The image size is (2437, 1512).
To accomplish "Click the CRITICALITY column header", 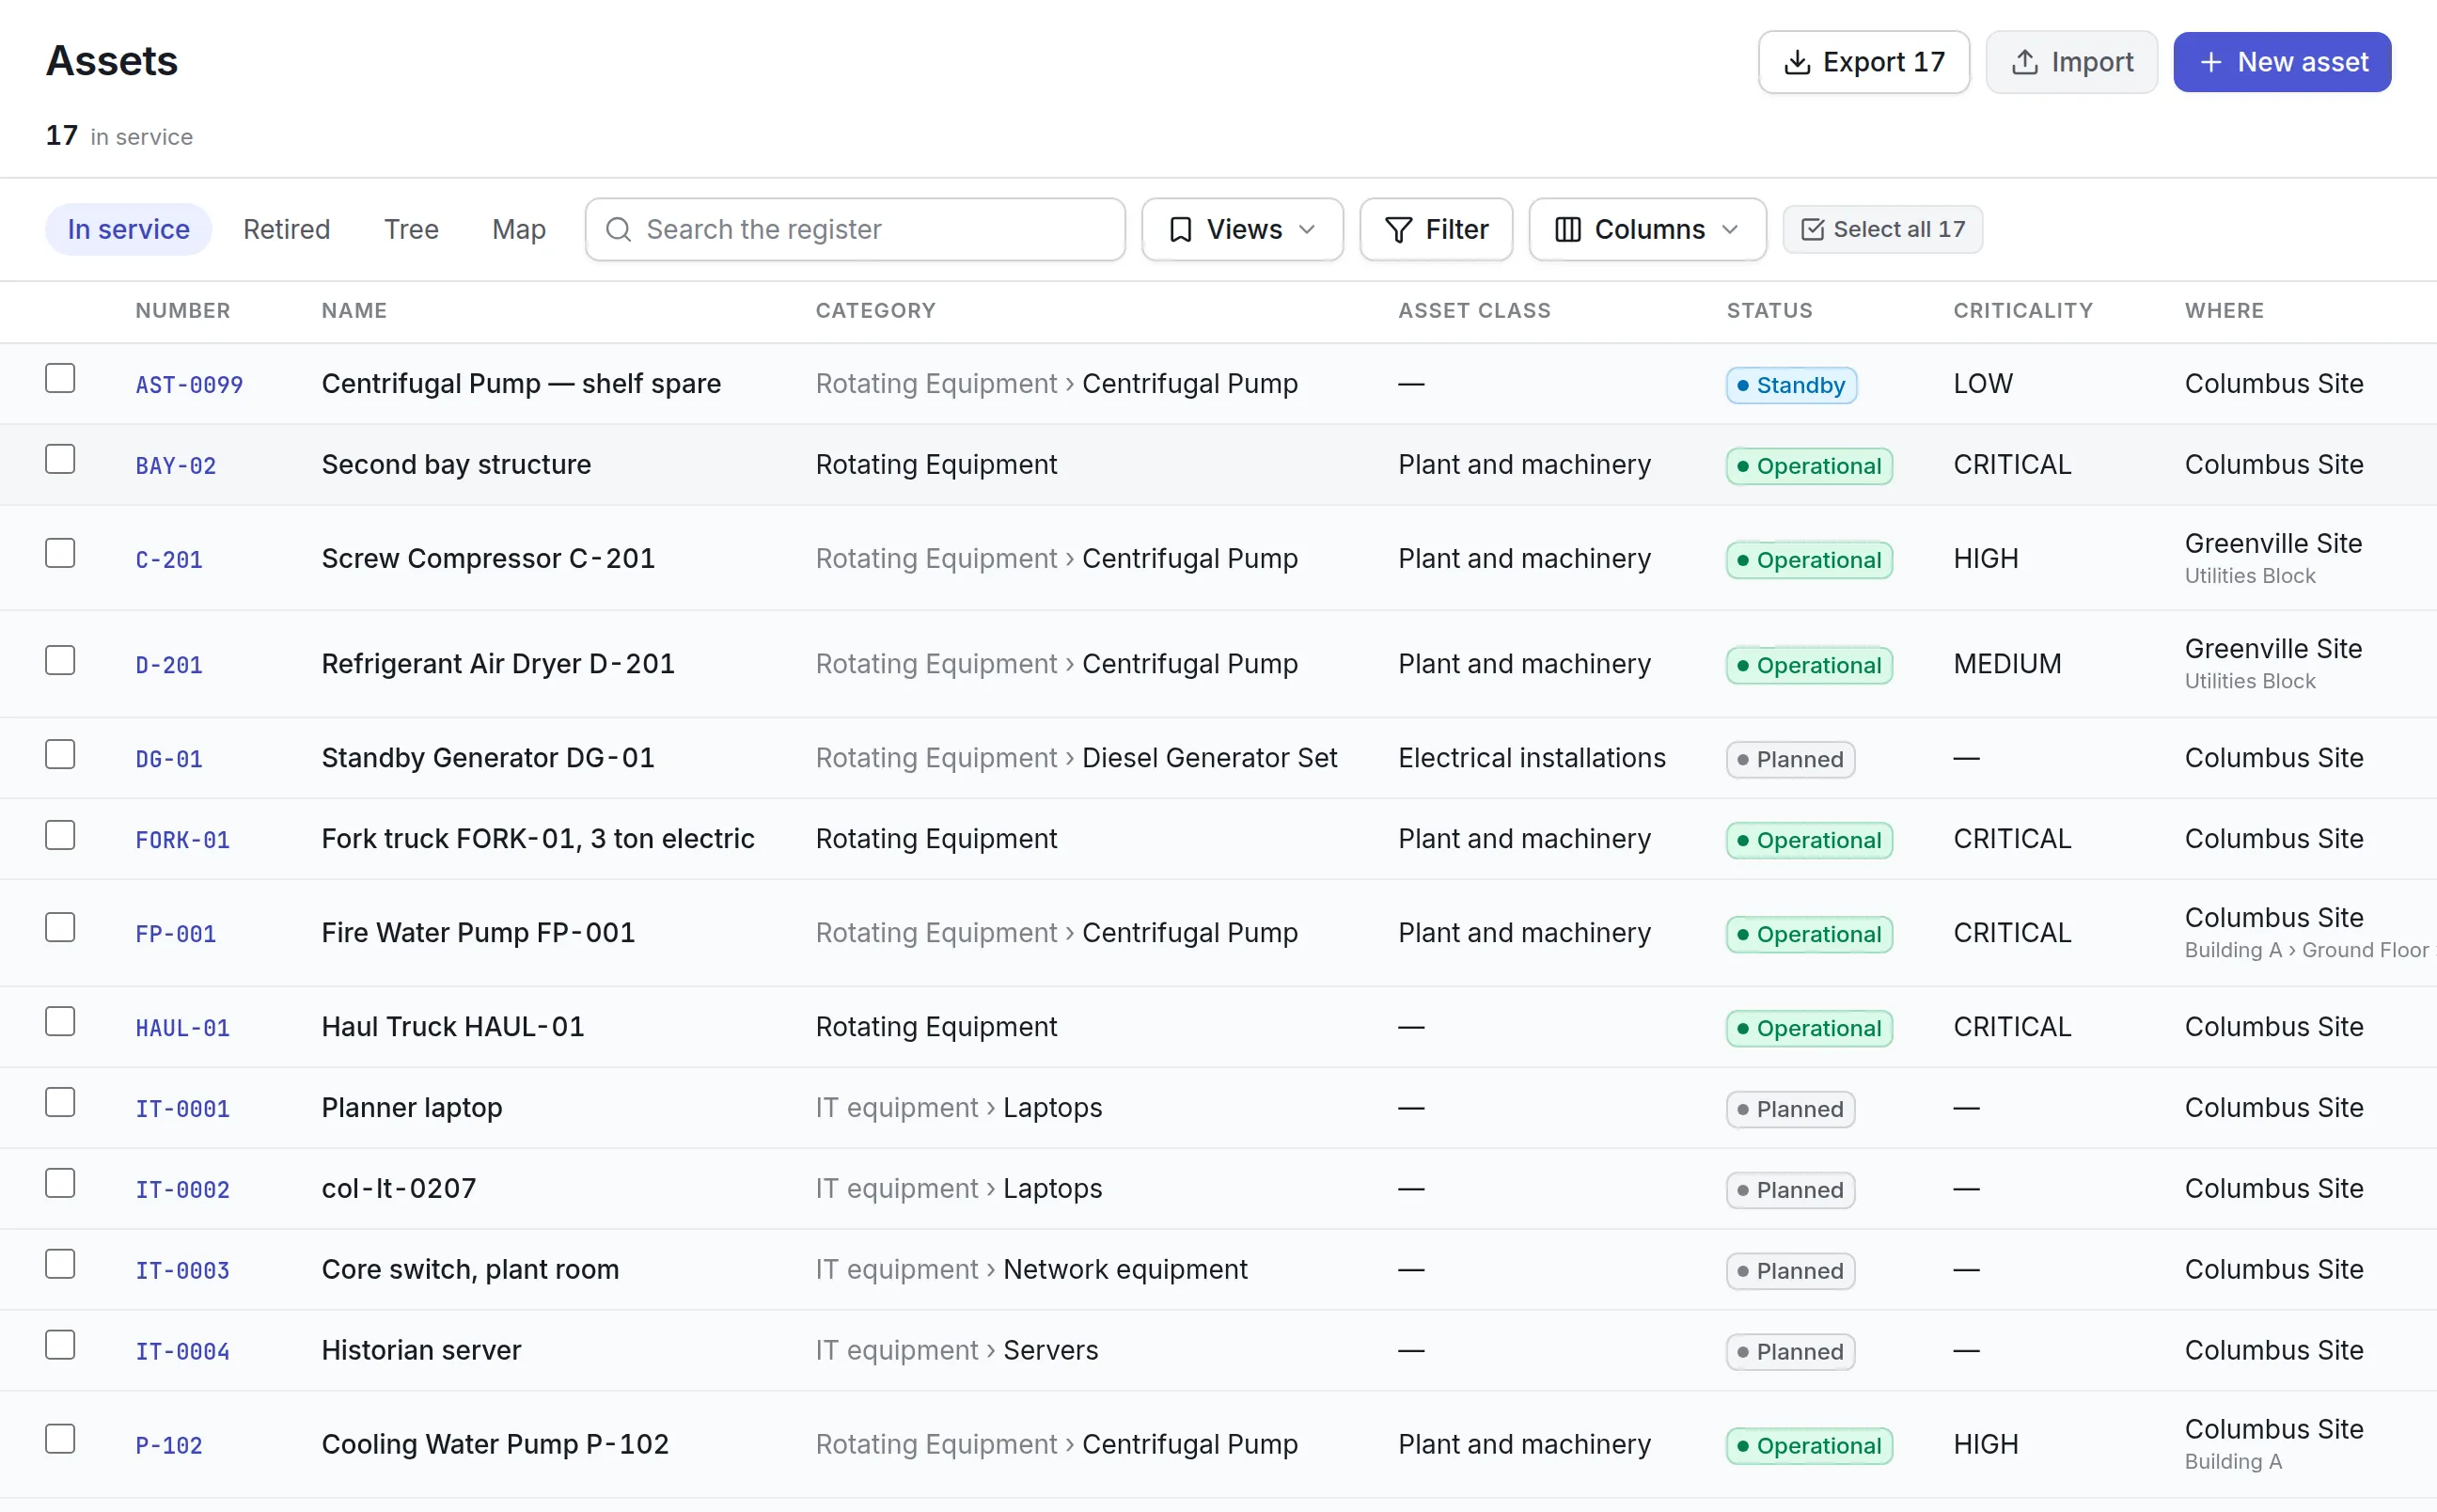I will (x=2022, y=311).
